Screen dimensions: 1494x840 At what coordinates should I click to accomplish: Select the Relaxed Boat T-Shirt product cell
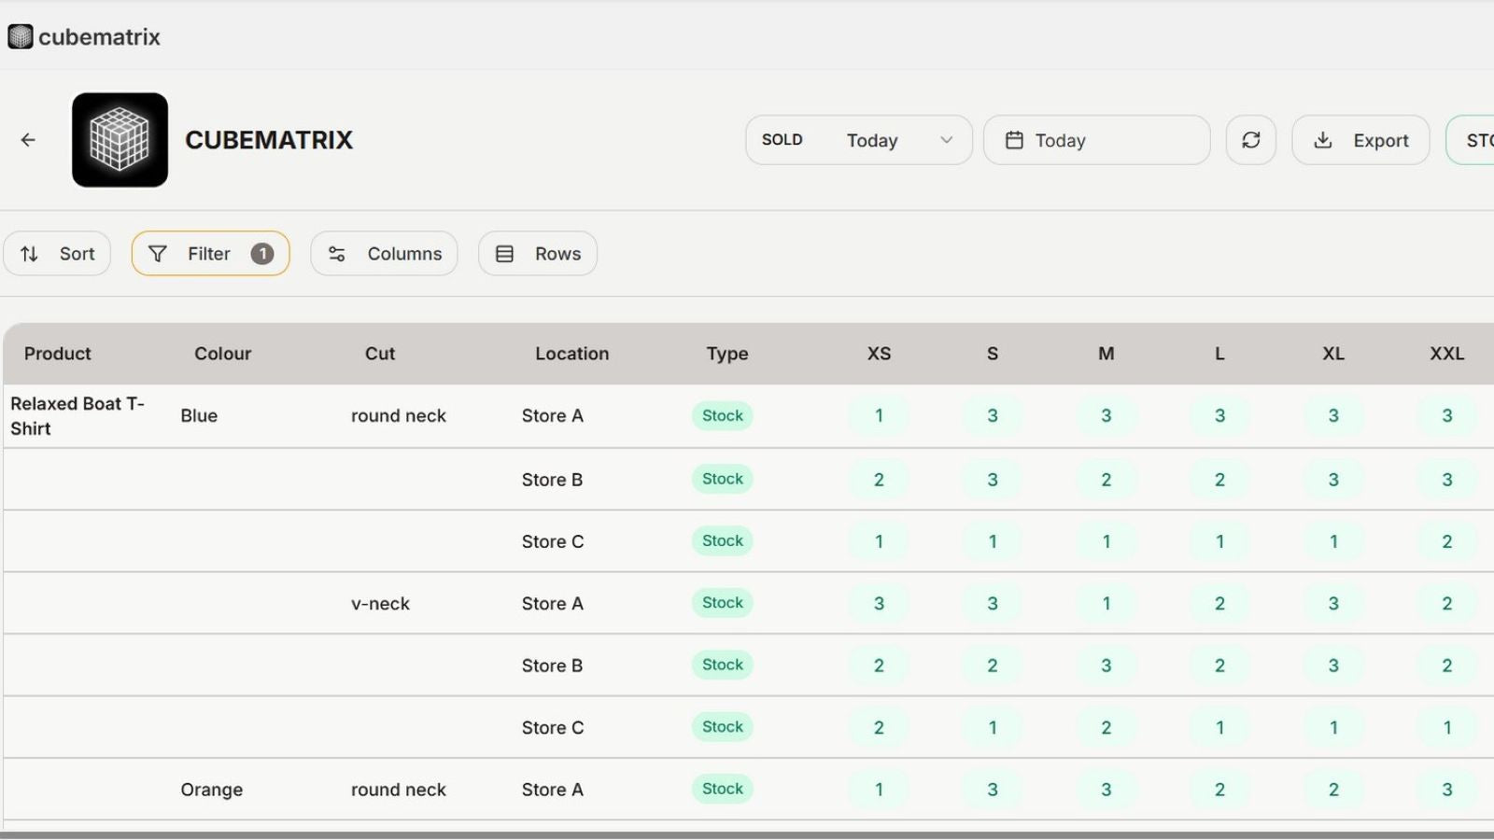tap(78, 416)
